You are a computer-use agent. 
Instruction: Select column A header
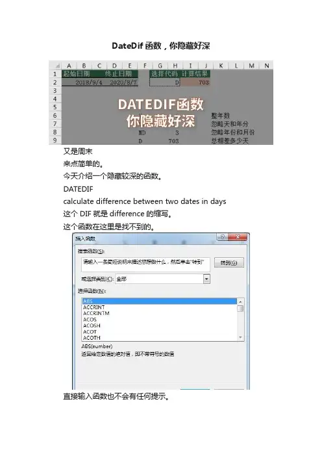69,66
